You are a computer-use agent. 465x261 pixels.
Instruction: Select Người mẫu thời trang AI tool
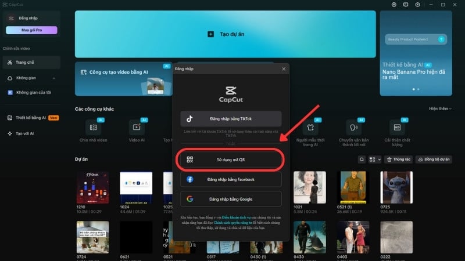pyautogui.click(x=310, y=126)
